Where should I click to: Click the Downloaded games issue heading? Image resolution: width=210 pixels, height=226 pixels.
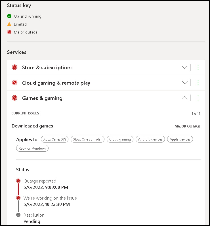tap(32, 126)
